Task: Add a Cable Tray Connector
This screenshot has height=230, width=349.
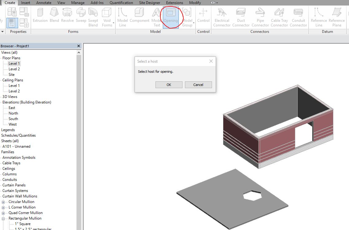Action: (x=279, y=15)
